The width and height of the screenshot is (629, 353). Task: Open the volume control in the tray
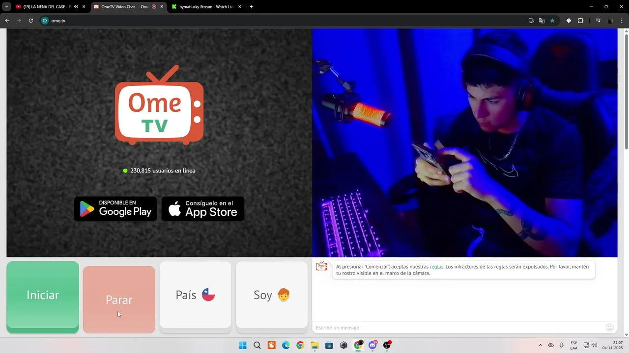(595, 345)
